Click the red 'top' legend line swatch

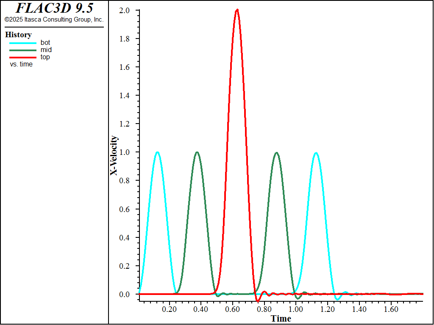23,58
